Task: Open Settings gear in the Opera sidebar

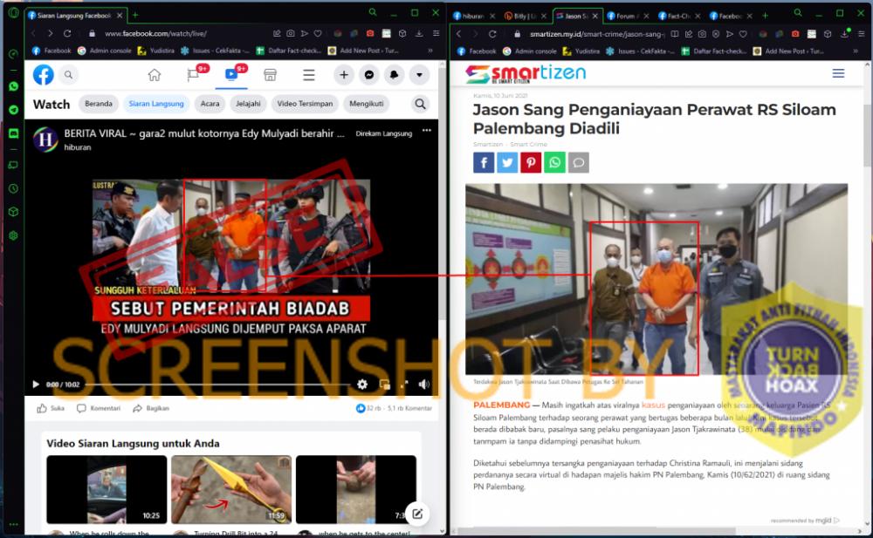Action: [13, 236]
